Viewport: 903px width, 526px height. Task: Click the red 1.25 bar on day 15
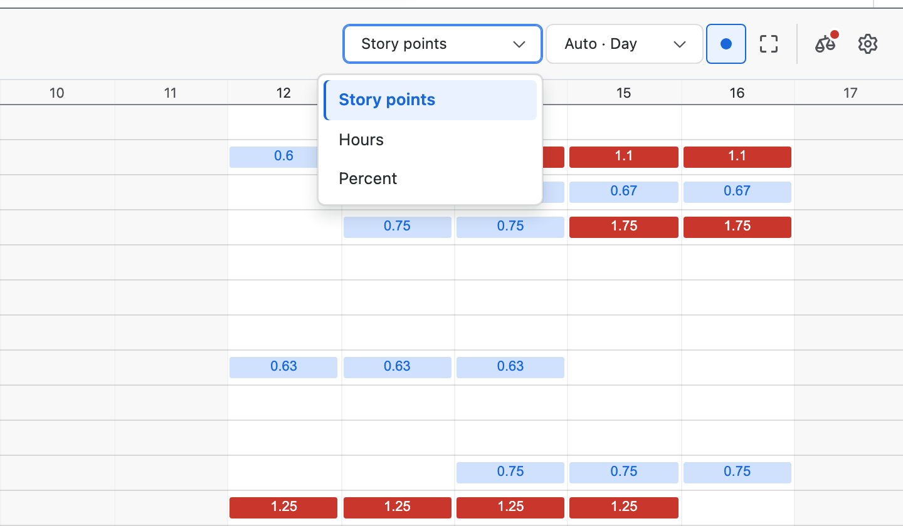coord(624,507)
